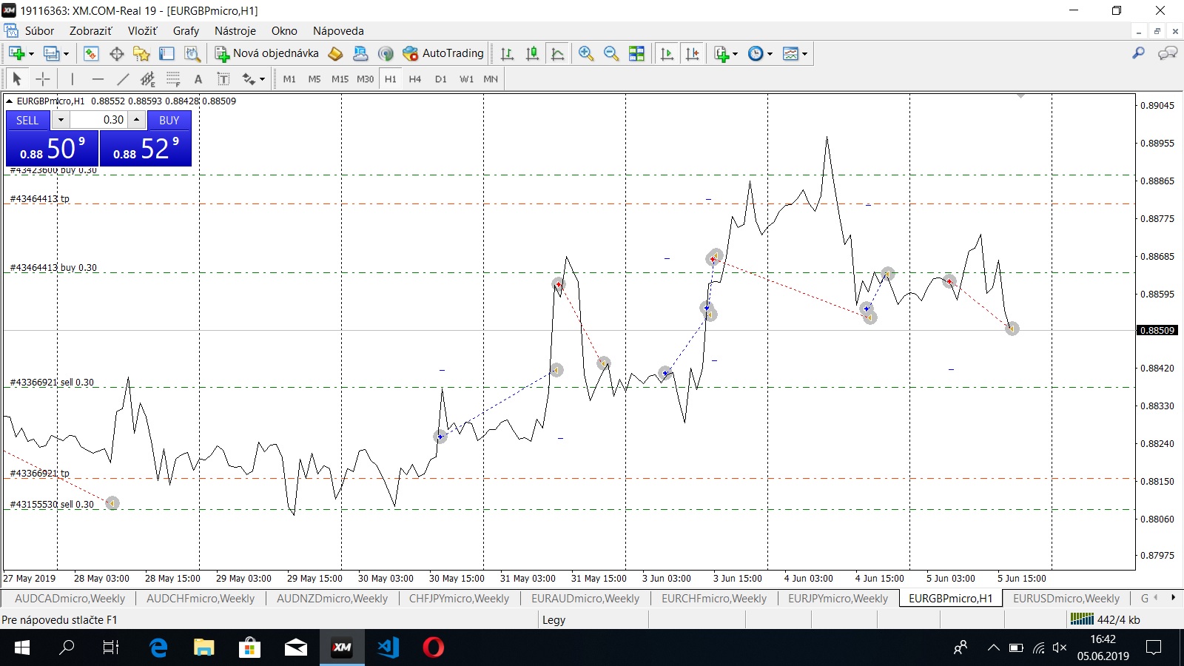This screenshot has width=1184, height=666.
Task: Open the indicators list dropdown
Action: coord(735,53)
